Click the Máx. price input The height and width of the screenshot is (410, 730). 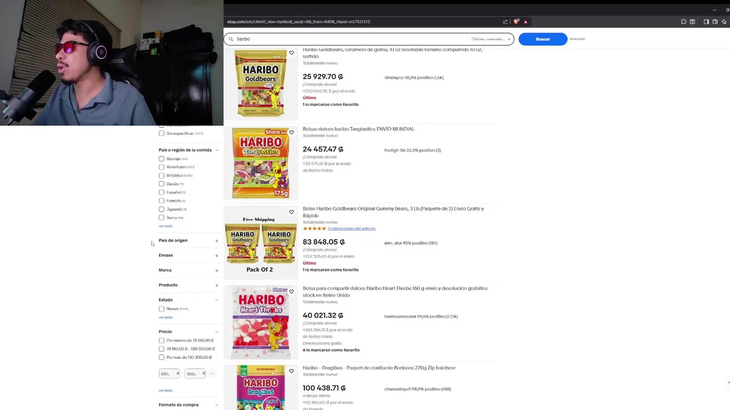[195, 374]
